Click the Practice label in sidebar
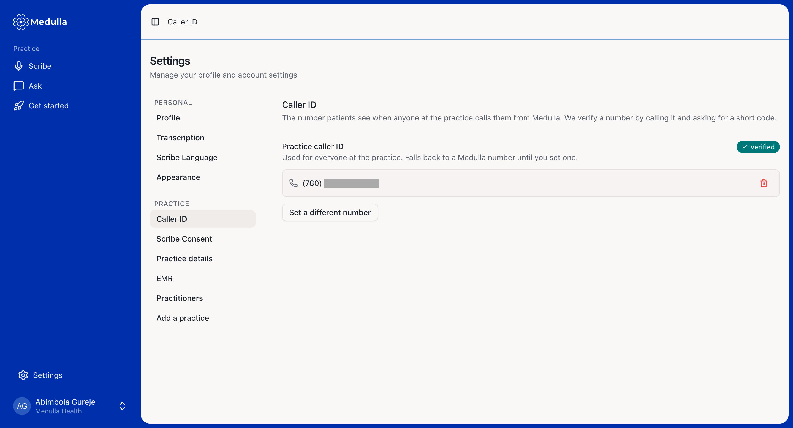This screenshot has height=428, width=793. 26,49
